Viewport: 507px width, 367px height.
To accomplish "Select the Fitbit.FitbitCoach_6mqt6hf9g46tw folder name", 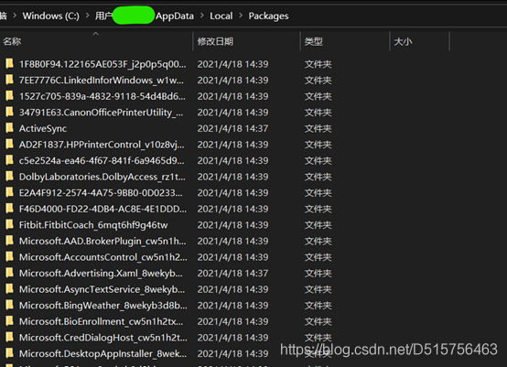I will click(x=93, y=225).
